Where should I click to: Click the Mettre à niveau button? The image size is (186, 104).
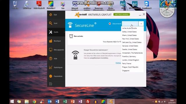(x=121, y=14)
